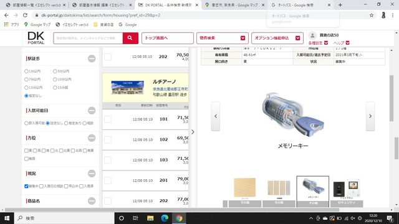Open the ルチアーノ property photo

[127, 88]
